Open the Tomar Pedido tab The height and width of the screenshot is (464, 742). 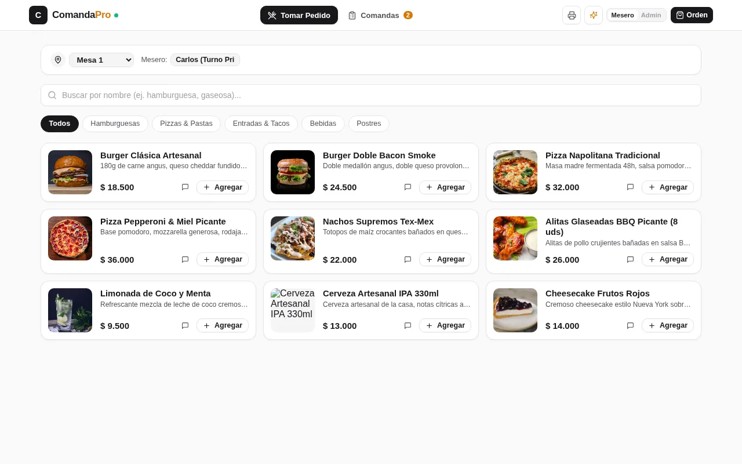[299, 15]
